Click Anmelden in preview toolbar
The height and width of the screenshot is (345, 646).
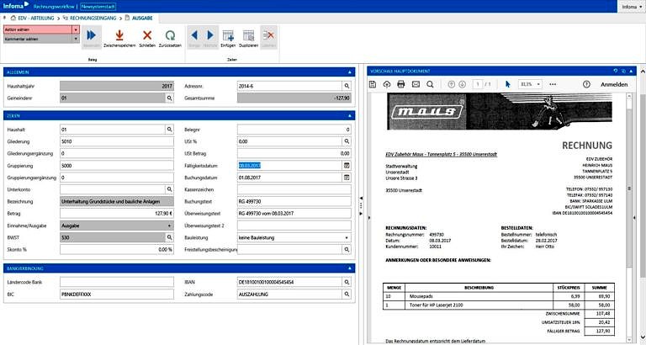pyautogui.click(x=614, y=84)
